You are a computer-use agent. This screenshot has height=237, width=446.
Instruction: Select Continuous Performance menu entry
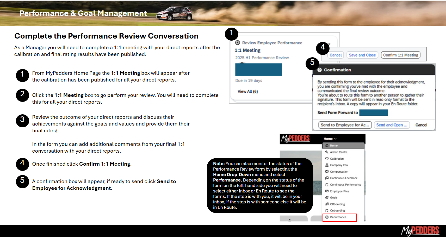click(x=345, y=185)
